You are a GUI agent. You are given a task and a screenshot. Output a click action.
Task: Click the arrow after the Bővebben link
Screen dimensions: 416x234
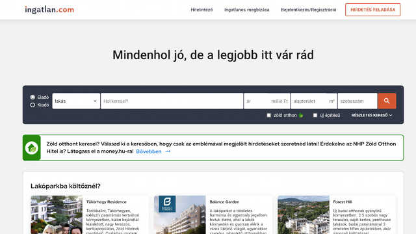[168, 151]
